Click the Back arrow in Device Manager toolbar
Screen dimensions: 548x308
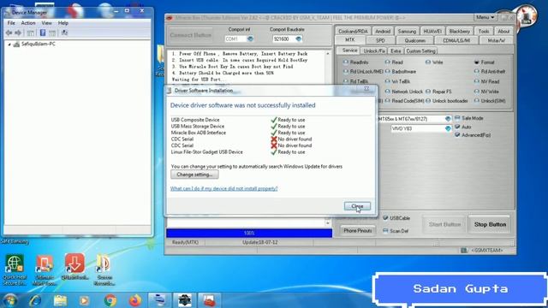(9, 33)
